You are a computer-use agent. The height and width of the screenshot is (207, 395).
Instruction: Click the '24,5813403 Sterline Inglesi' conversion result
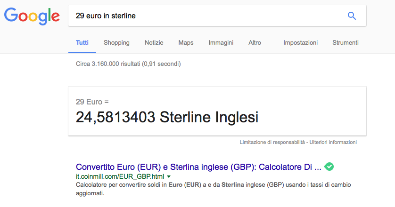point(167,117)
